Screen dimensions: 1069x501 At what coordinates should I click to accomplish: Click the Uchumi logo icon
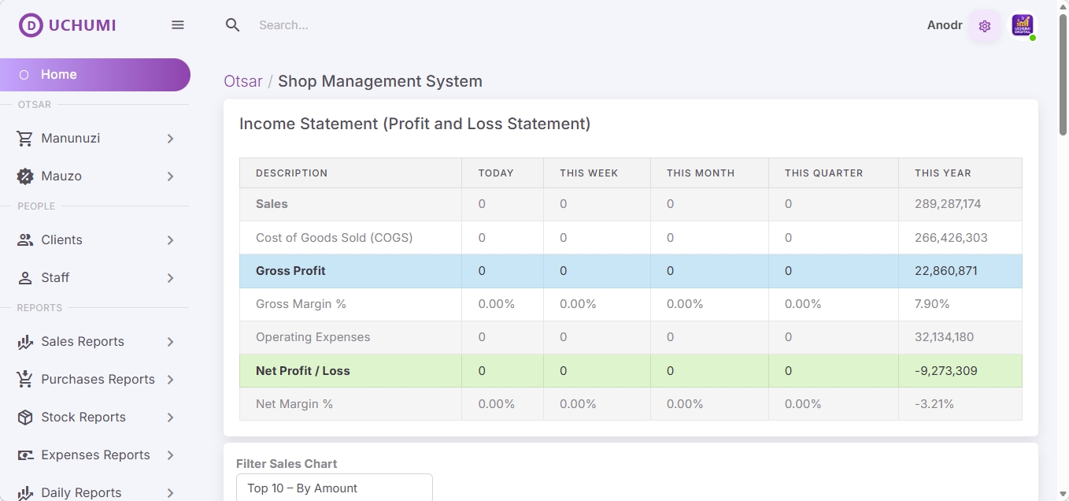click(31, 25)
